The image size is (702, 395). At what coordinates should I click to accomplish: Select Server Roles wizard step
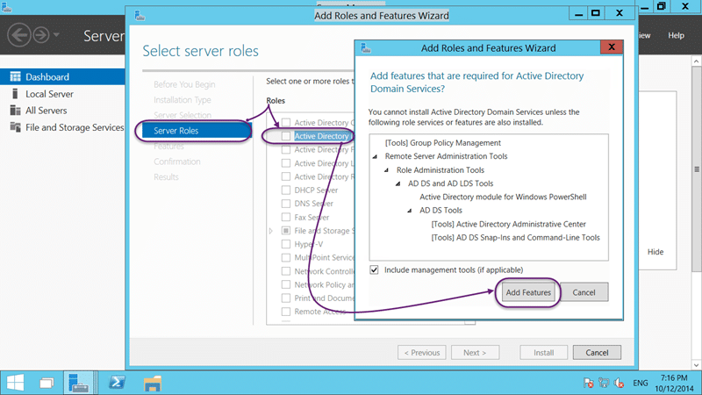tap(197, 130)
